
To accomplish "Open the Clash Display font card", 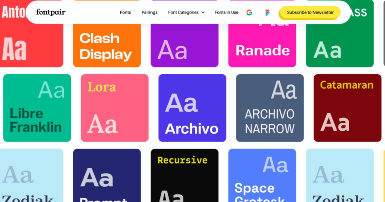I will tap(107, 45).
